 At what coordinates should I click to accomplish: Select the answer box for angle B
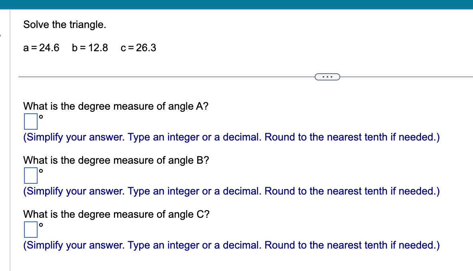(30, 176)
